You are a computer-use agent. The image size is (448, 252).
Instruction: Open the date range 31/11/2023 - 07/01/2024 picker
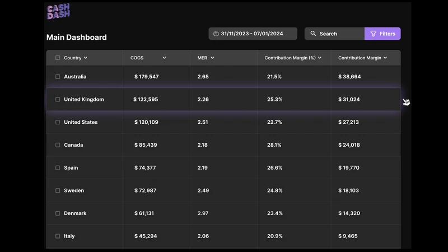253,34
